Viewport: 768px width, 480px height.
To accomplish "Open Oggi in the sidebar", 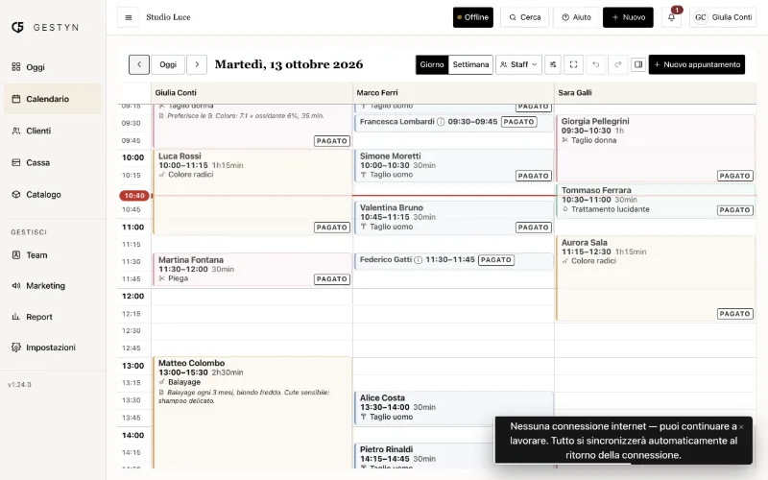I will click(53, 67).
